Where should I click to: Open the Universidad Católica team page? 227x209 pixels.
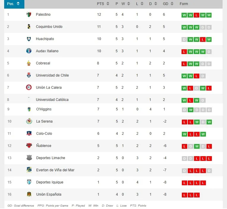coord(52,100)
